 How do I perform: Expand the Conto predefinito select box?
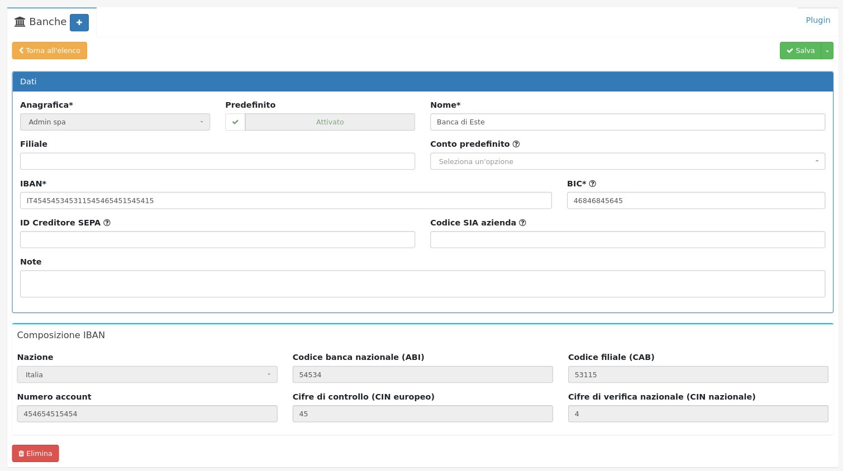(x=627, y=162)
